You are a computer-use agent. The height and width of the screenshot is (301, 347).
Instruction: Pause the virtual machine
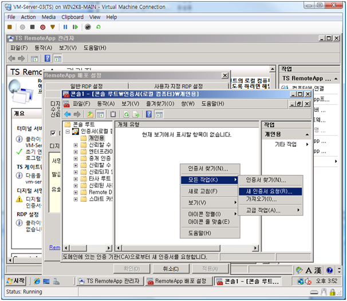pos(65,27)
